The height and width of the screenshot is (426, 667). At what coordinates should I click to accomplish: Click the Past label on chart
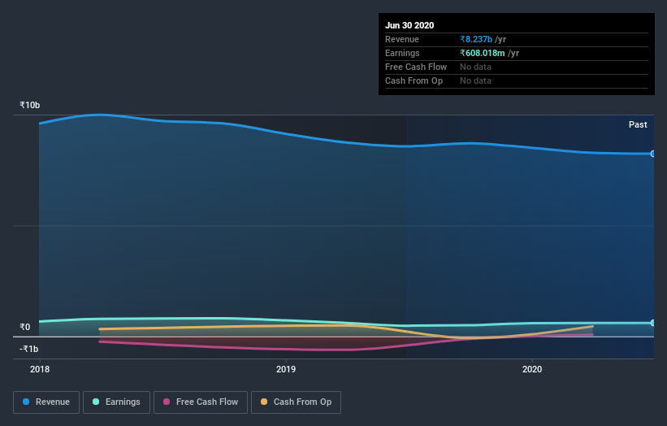[638, 124]
